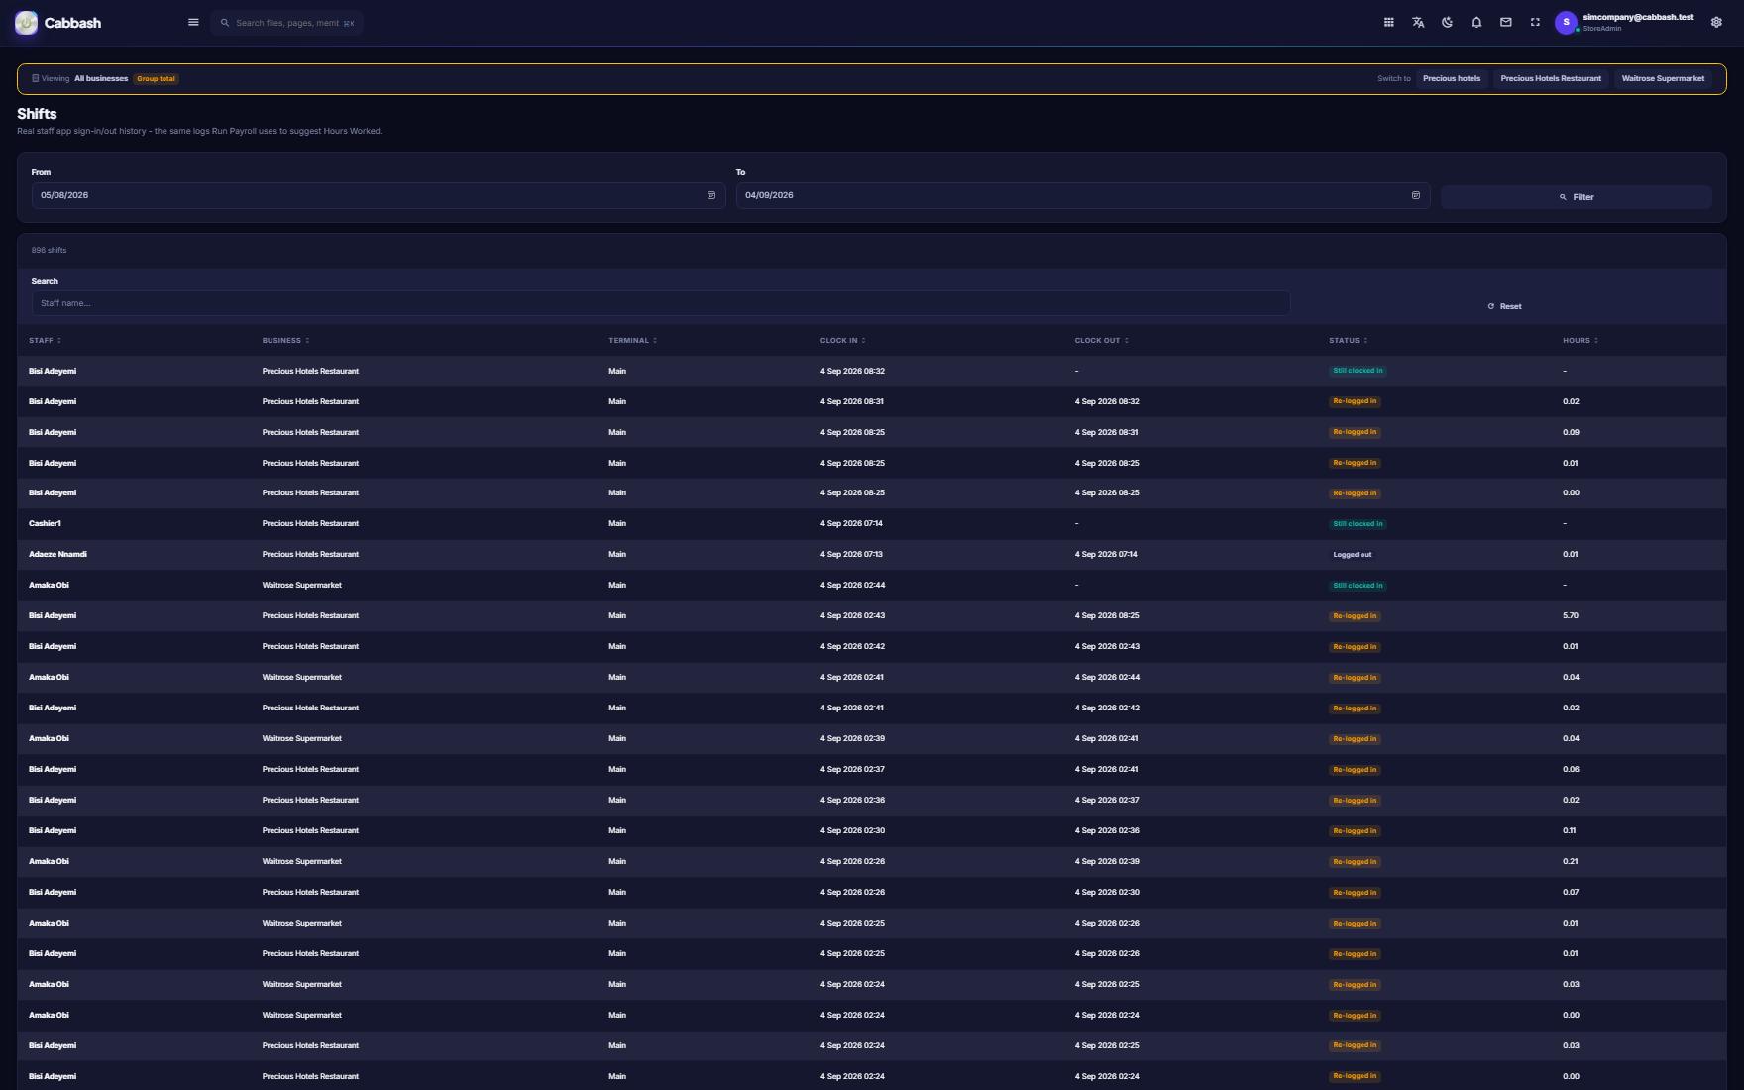
Task: Reset the staff search
Action: pos(1504,306)
